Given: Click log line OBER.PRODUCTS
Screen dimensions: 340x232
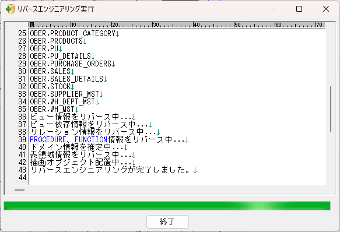Looking at the screenshot, I should (x=58, y=41).
